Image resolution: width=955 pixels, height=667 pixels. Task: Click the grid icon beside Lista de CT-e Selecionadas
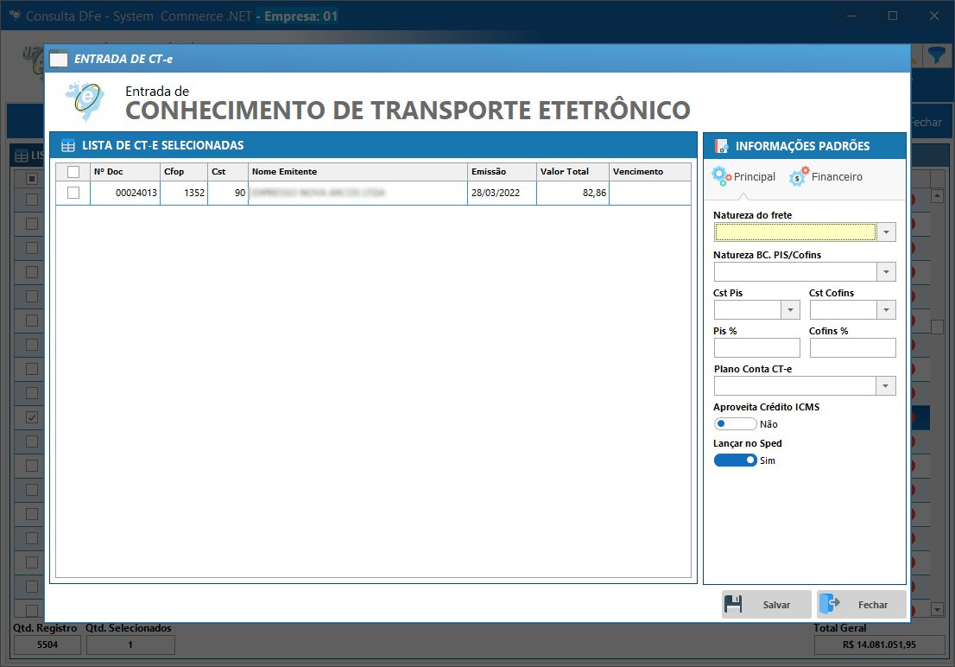[68, 145]
